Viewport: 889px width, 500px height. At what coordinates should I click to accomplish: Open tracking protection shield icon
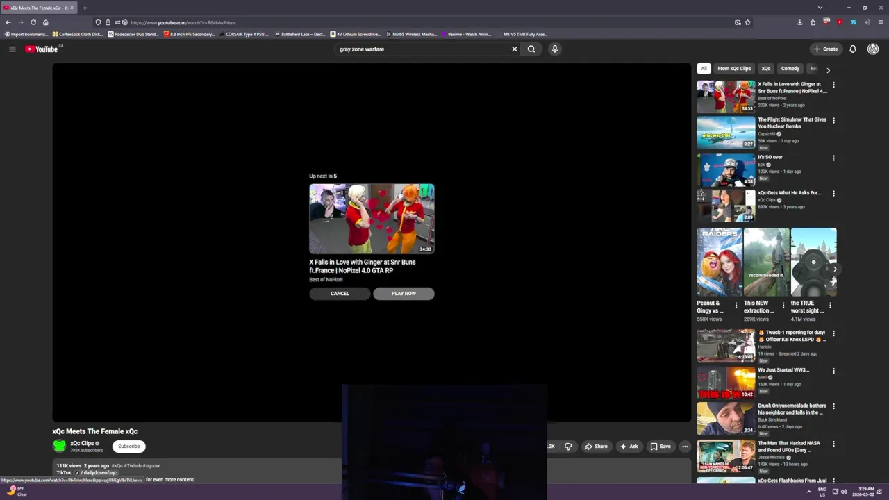[98, 22]
